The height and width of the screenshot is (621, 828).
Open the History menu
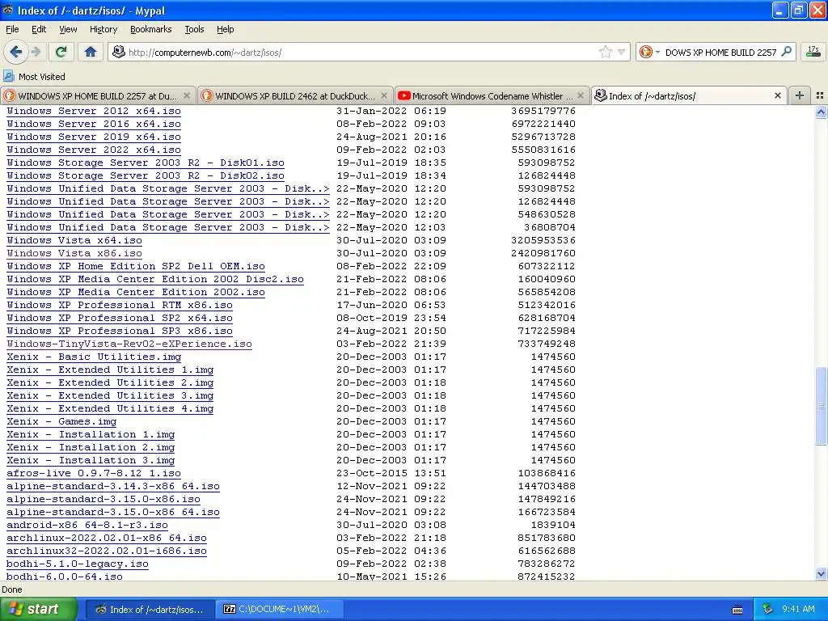tap(103, 29)
